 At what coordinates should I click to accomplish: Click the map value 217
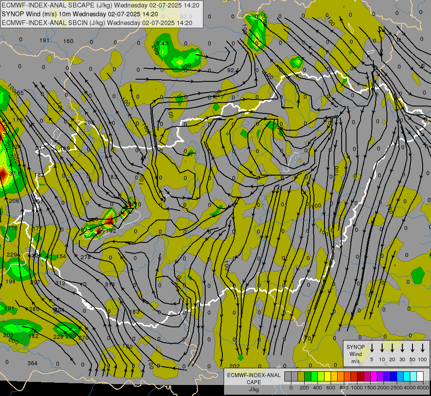(x=40, y=148)
